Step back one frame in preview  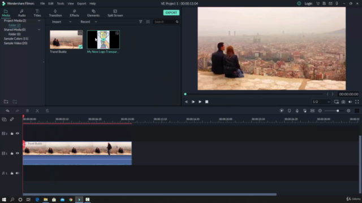coord(186,101)
